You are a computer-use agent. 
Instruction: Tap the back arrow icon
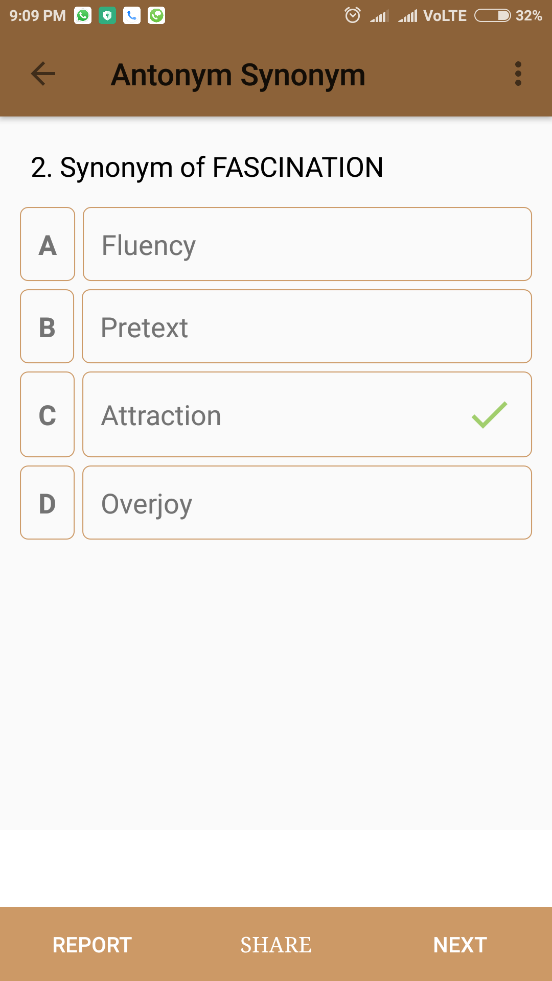(43, 74)
